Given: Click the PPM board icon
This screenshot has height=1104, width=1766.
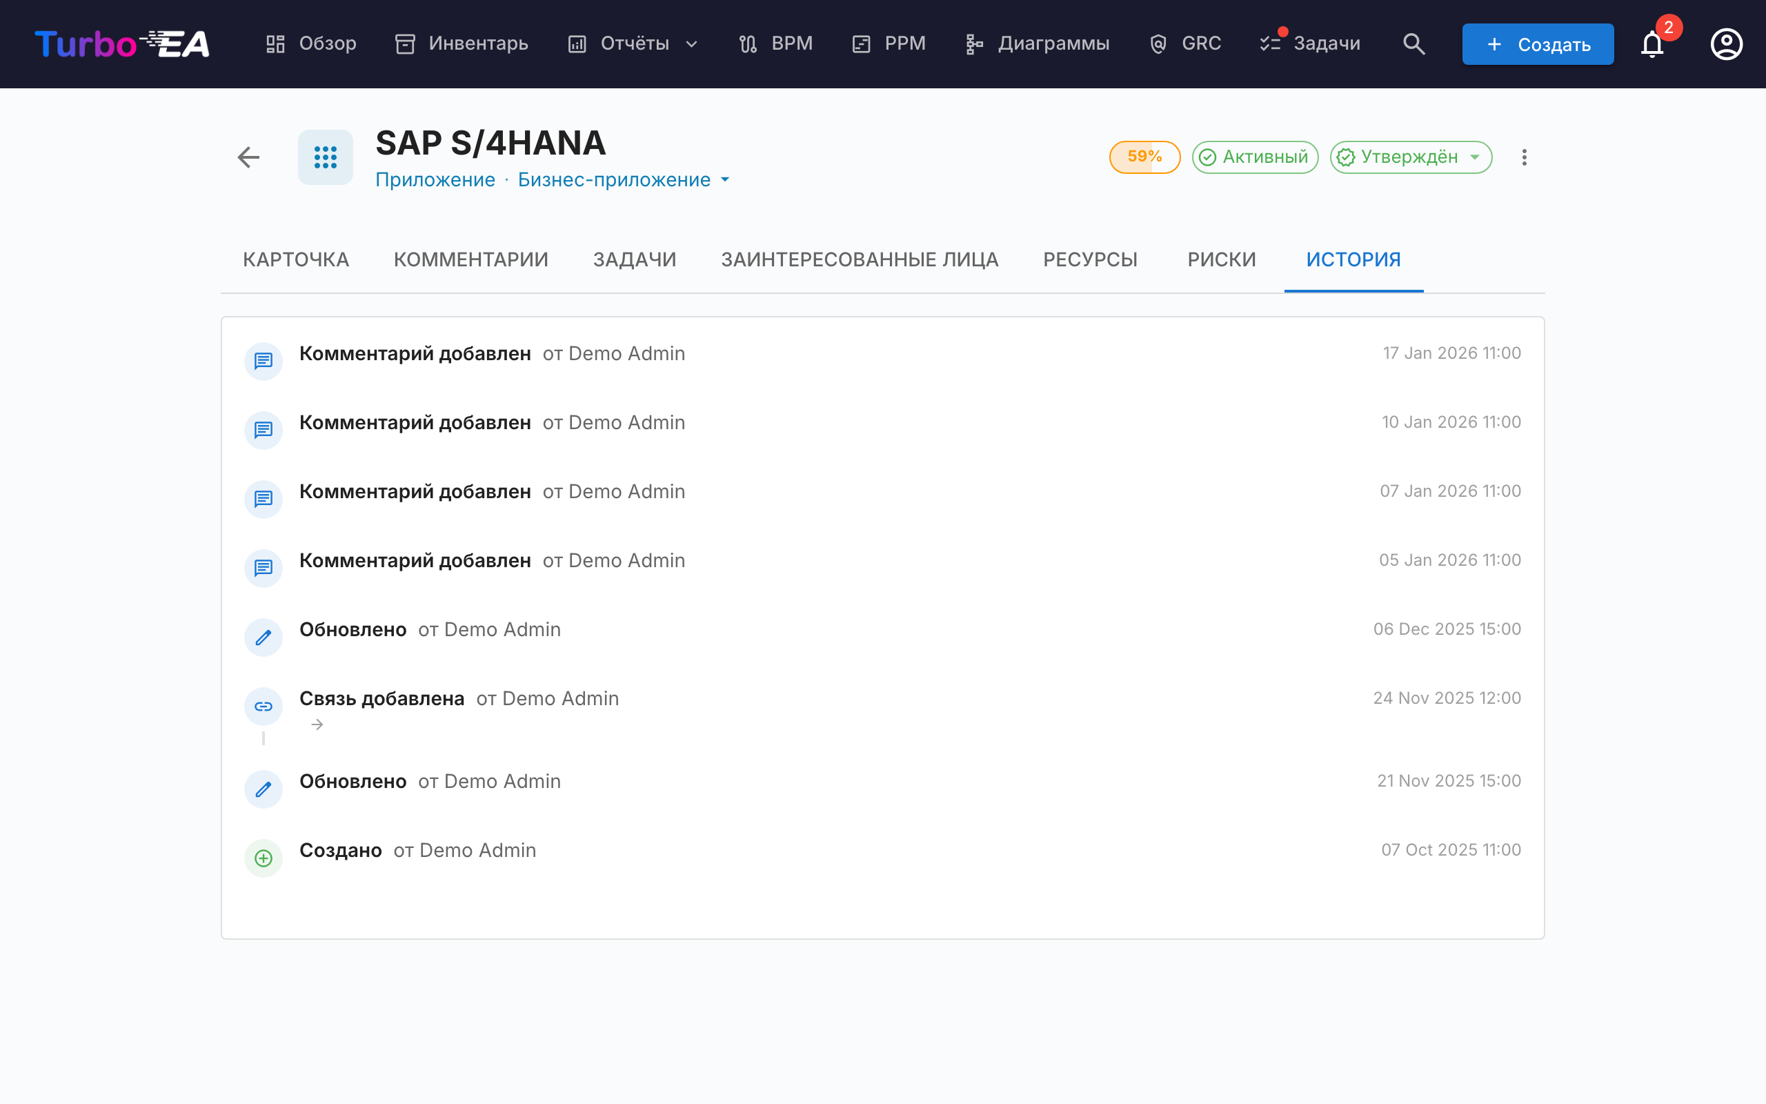Looking at the screenshot, I should click(x=861, y=43).
